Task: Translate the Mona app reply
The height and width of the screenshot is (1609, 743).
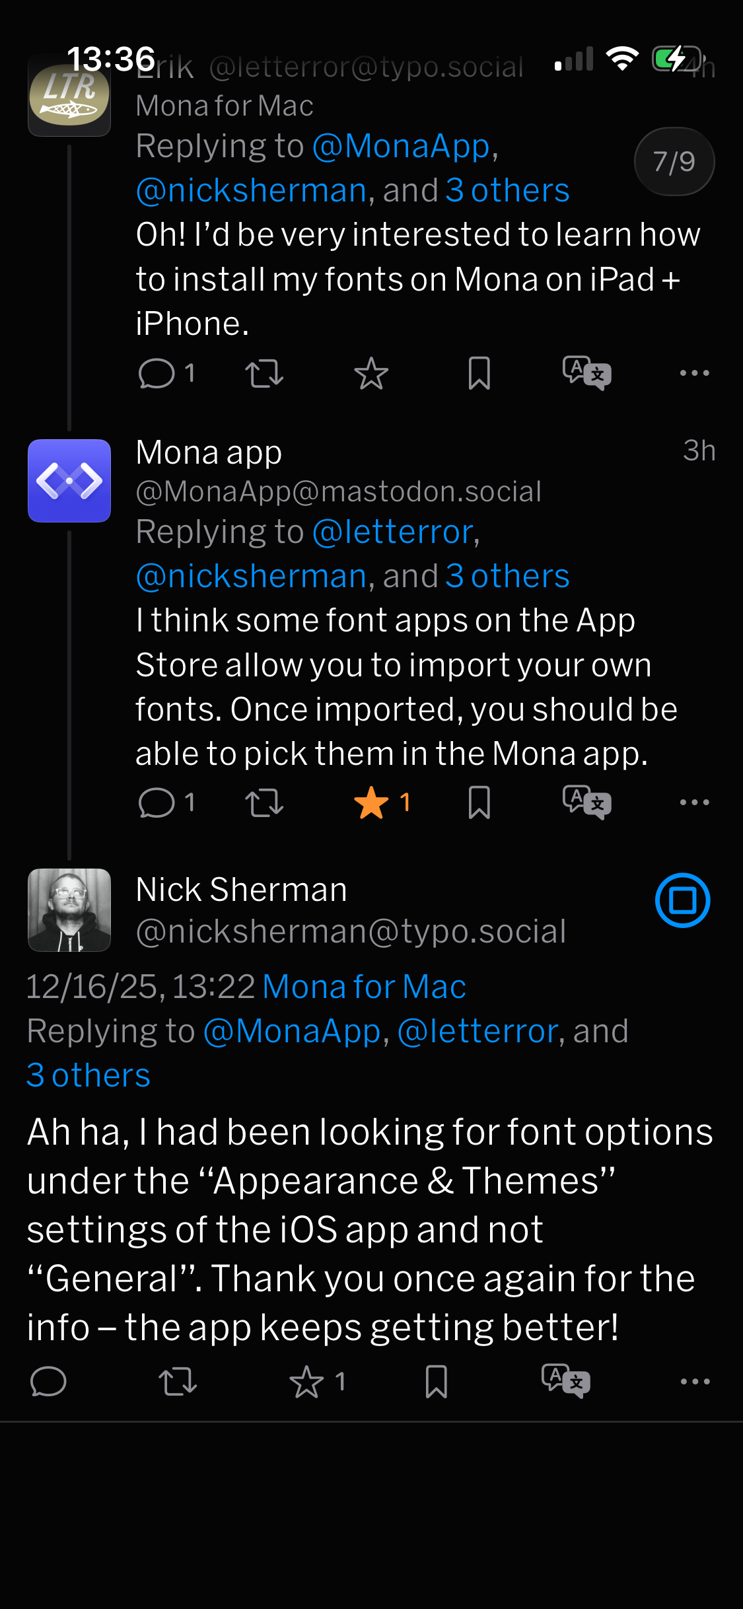Action: 586,803
